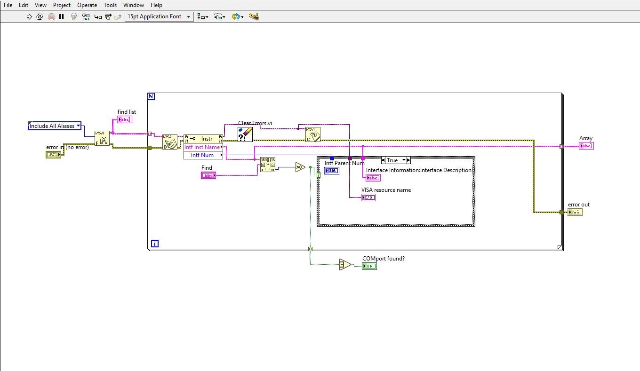Click the error out loop tunnel
Image resolution: width=640 pixels, height=371 pixels.
point(561,212)
